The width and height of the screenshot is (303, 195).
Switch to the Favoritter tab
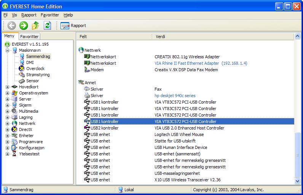click(x=29, y=37)
